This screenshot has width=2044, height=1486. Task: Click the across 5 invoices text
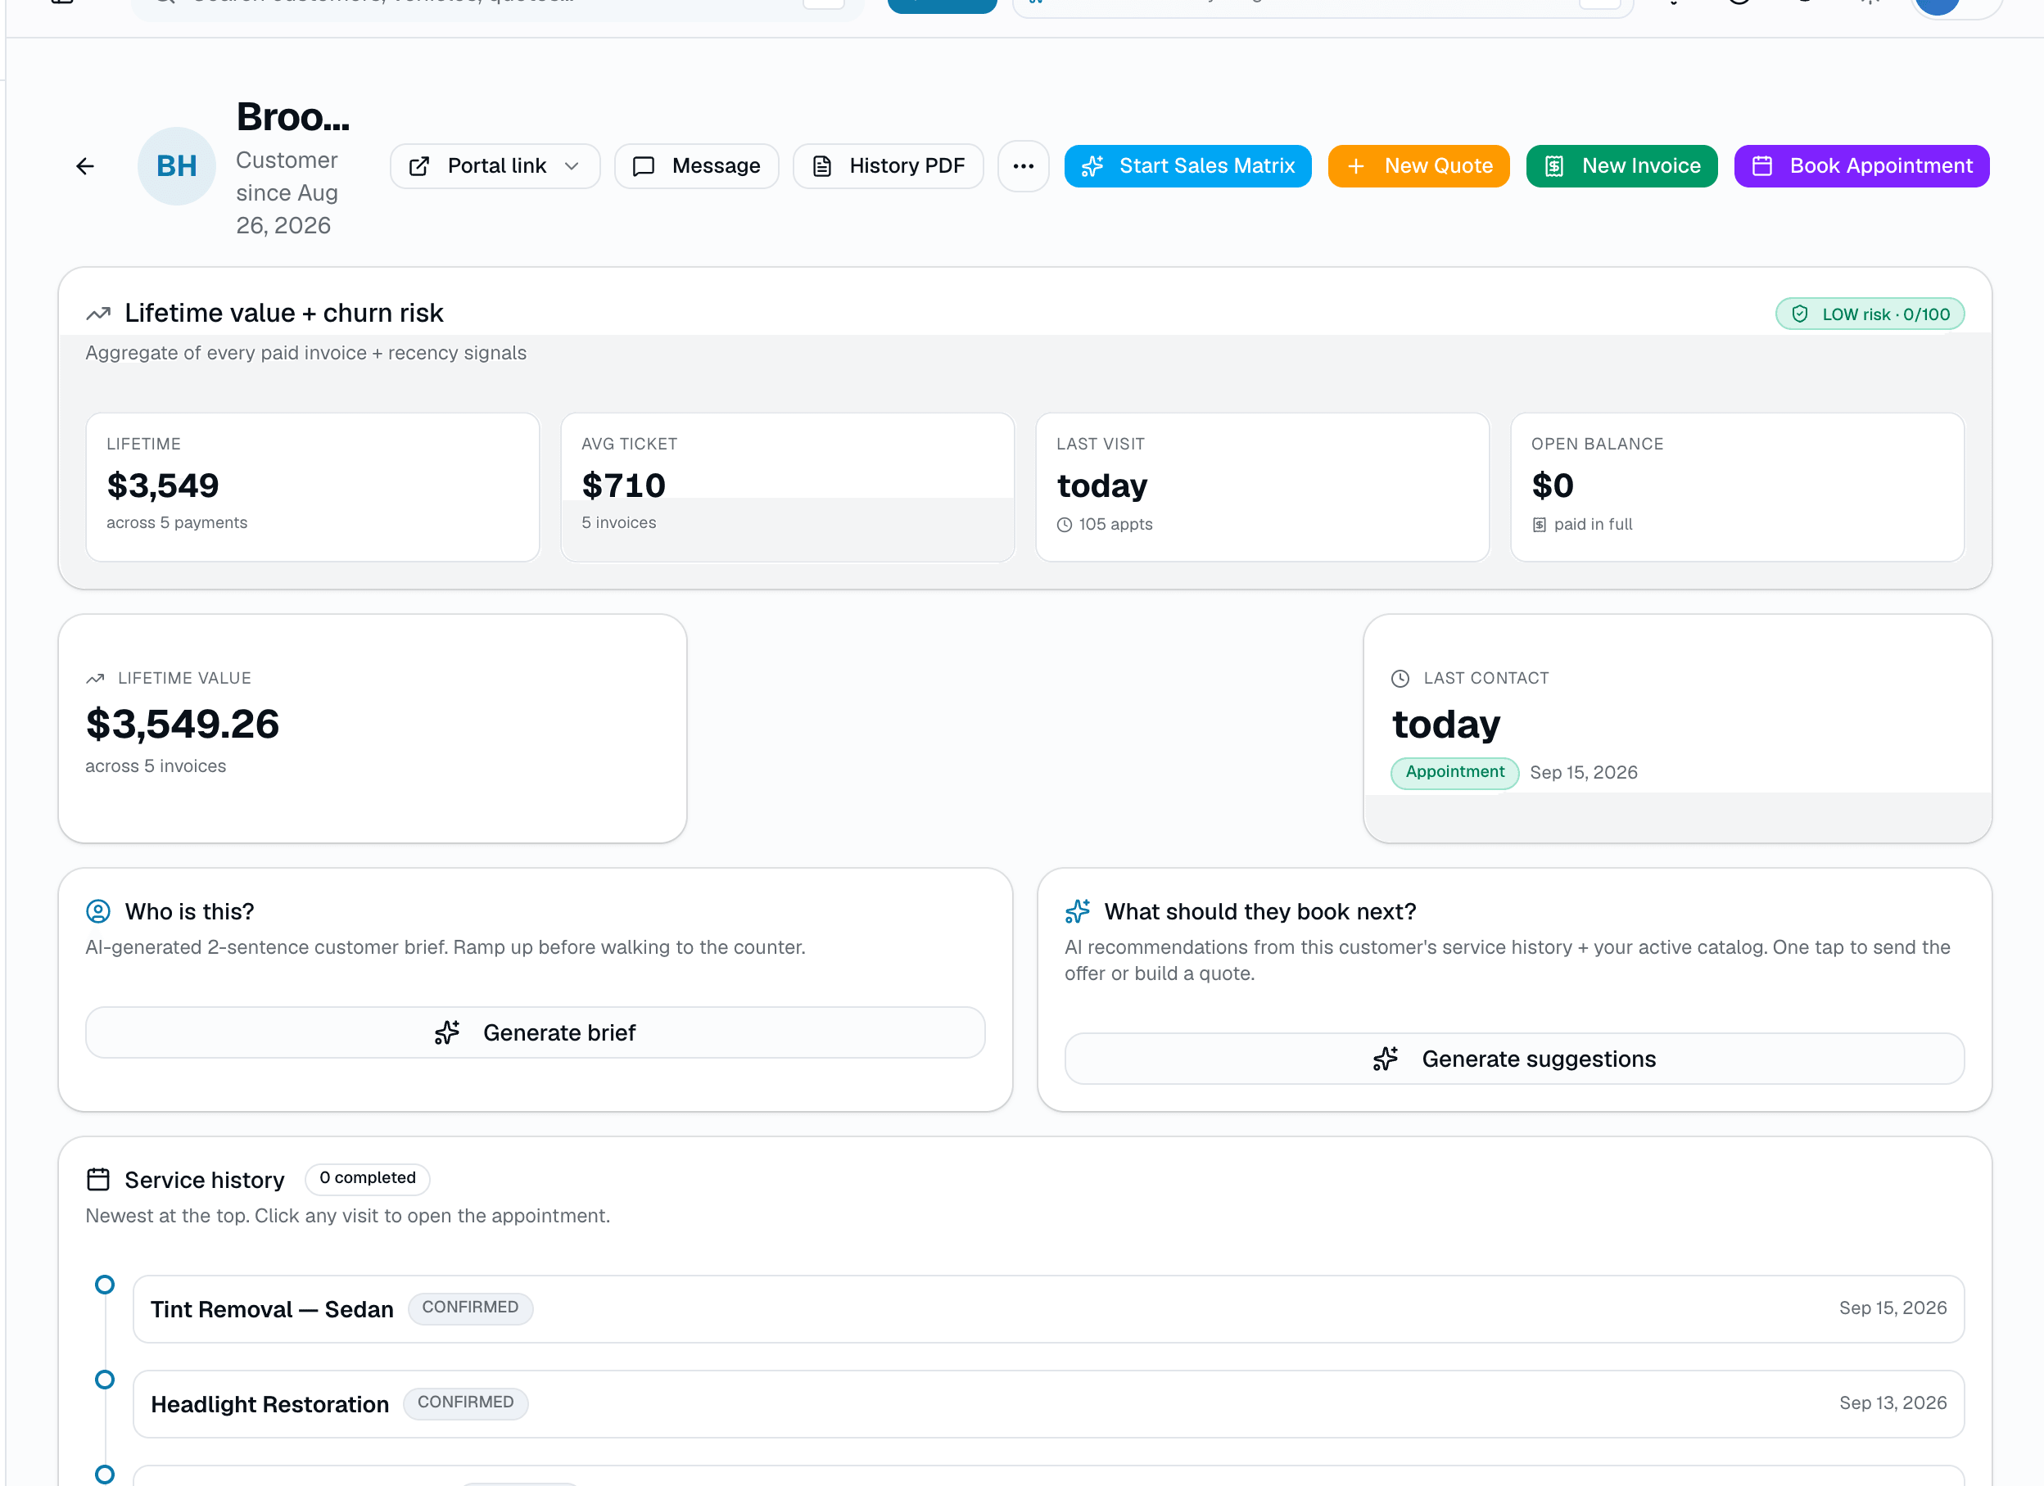pos(156,766)
